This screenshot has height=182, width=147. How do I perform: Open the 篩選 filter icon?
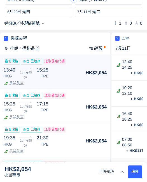[x=91, y=48]
